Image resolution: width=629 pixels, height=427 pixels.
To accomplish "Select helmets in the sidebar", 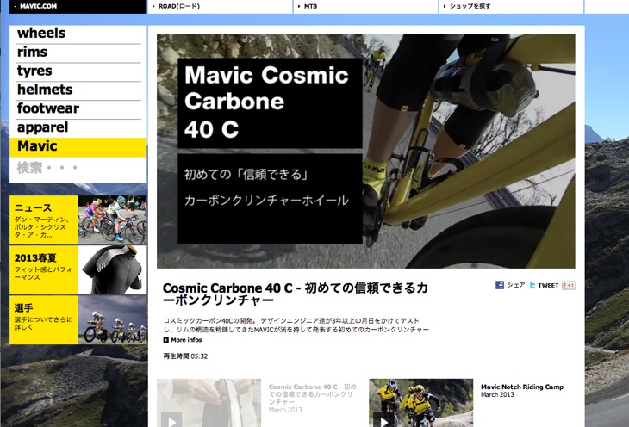I will [78, 90].
